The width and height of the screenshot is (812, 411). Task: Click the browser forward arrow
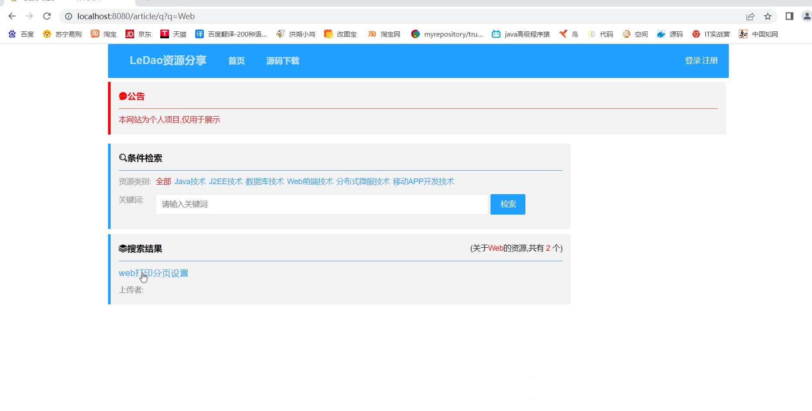pos(29,16)
